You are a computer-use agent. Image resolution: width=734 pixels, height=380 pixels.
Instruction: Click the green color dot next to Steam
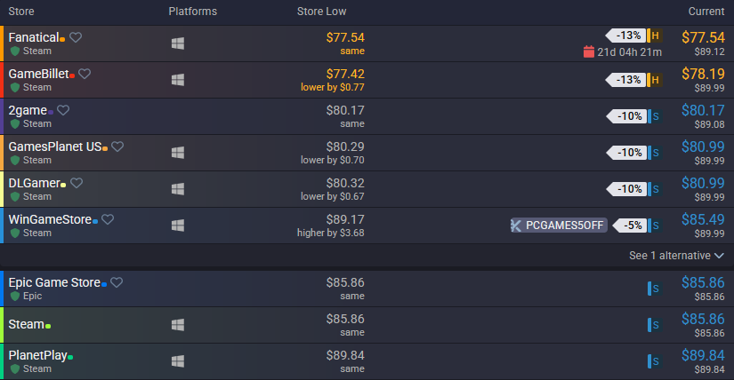click(x=48, y=326)
